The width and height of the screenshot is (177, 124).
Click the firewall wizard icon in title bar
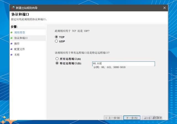(13, 8)
